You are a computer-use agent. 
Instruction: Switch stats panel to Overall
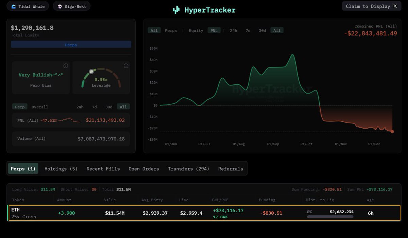point(40,107)
